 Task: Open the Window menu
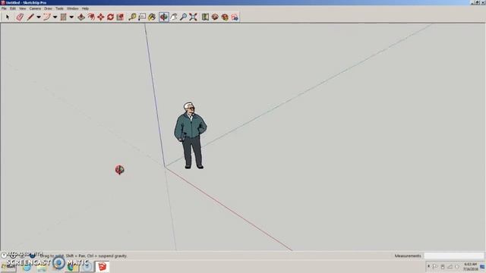pos(73,8)
